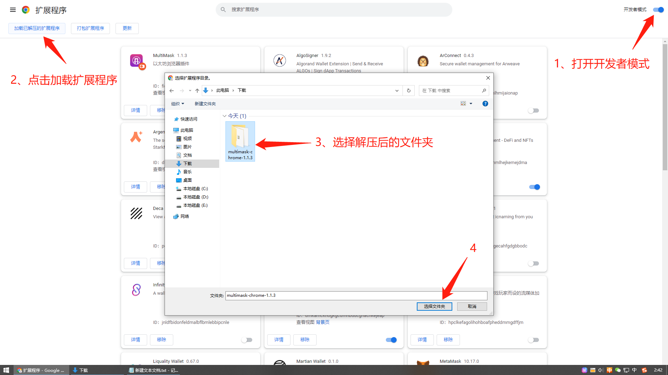Click 取消 in the folder dialog
Viewport: 668px width, 375px height.
point(472,307)
